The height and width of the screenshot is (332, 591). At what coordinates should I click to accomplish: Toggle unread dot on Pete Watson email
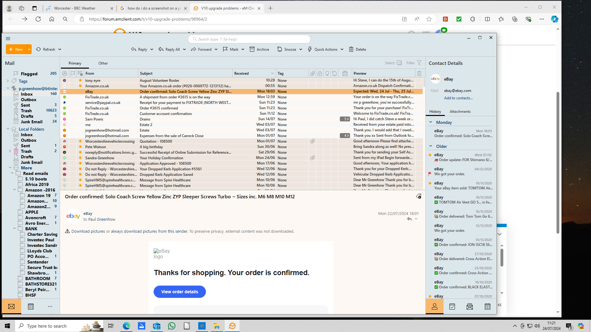(x=80, y=147)
